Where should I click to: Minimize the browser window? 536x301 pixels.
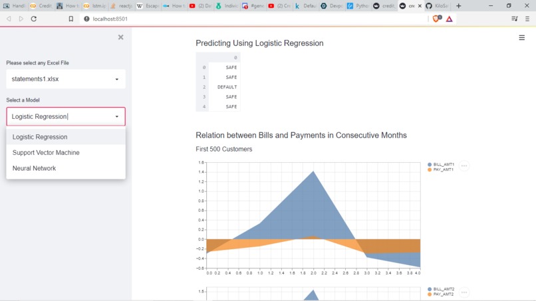(x=491, y=6)
